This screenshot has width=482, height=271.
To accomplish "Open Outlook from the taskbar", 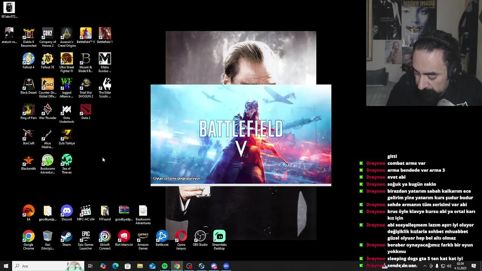I will [152, 266].
